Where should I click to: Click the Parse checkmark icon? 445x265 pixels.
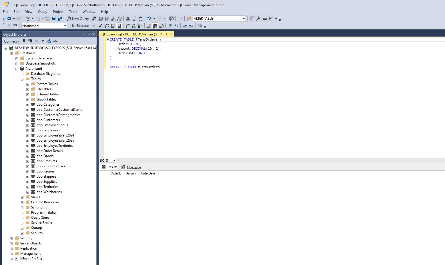100,26
